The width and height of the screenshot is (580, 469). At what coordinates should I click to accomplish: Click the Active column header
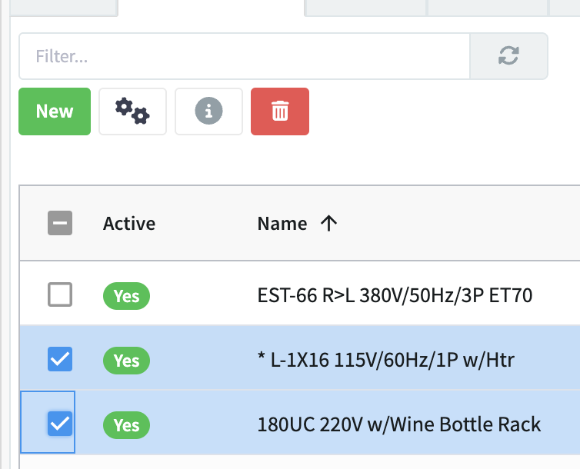[129, 223]
